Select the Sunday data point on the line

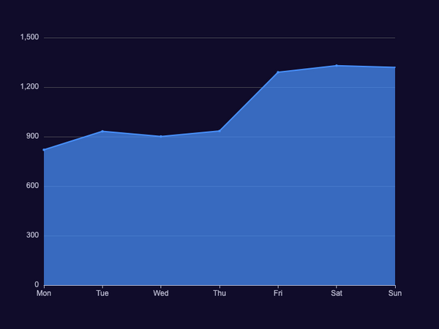tap(395, 67)
